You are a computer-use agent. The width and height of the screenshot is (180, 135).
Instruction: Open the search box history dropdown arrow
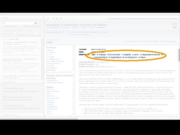pyautogui.click(x=38, y=23)
